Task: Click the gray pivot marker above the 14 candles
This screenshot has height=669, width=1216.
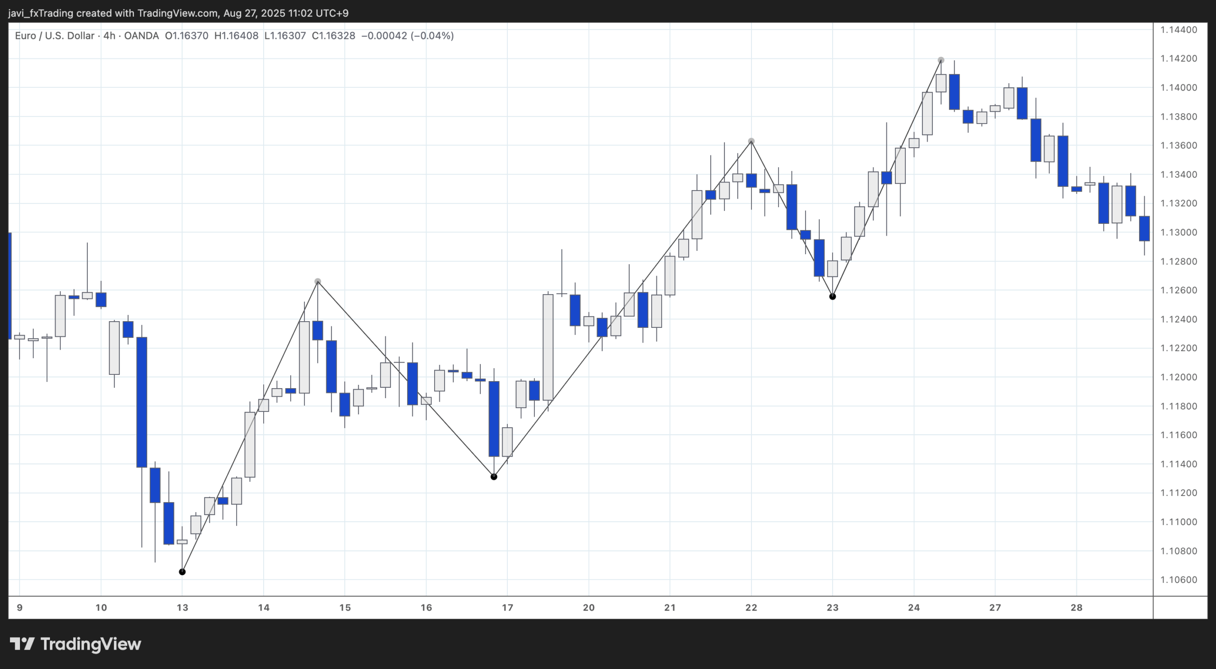Action: (317, 281)
